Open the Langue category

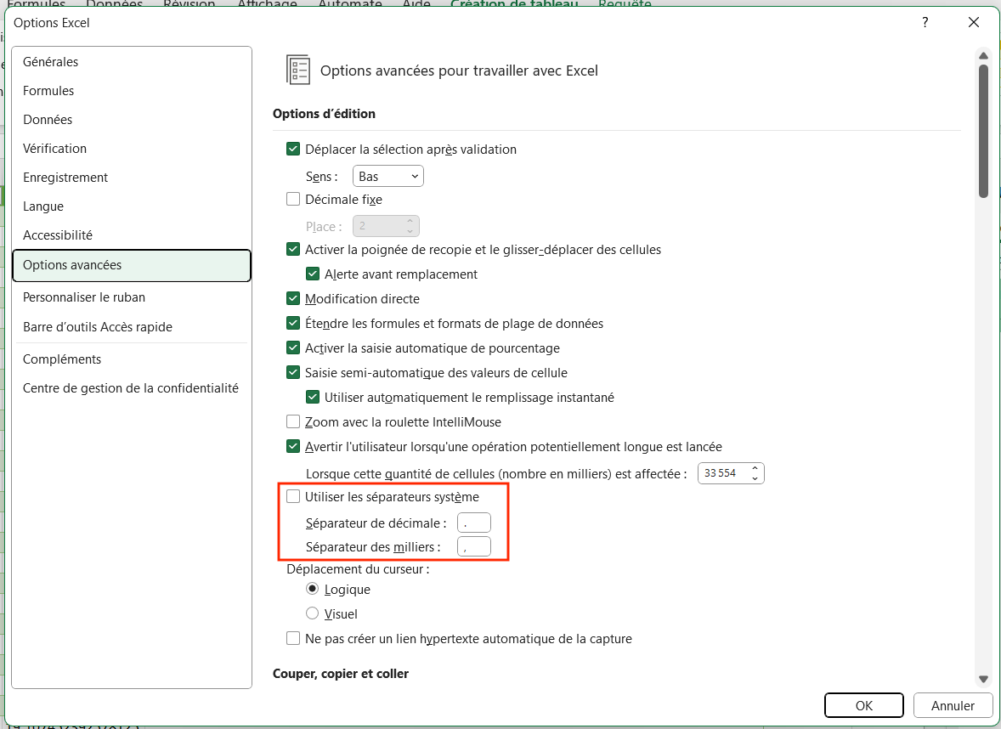[x=132, y=206]
